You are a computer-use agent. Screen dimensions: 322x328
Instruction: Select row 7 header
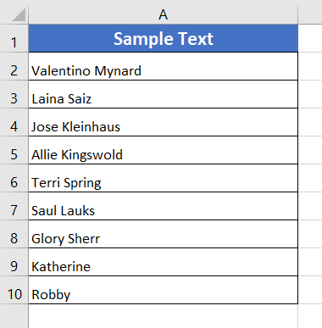coord(14,206)
